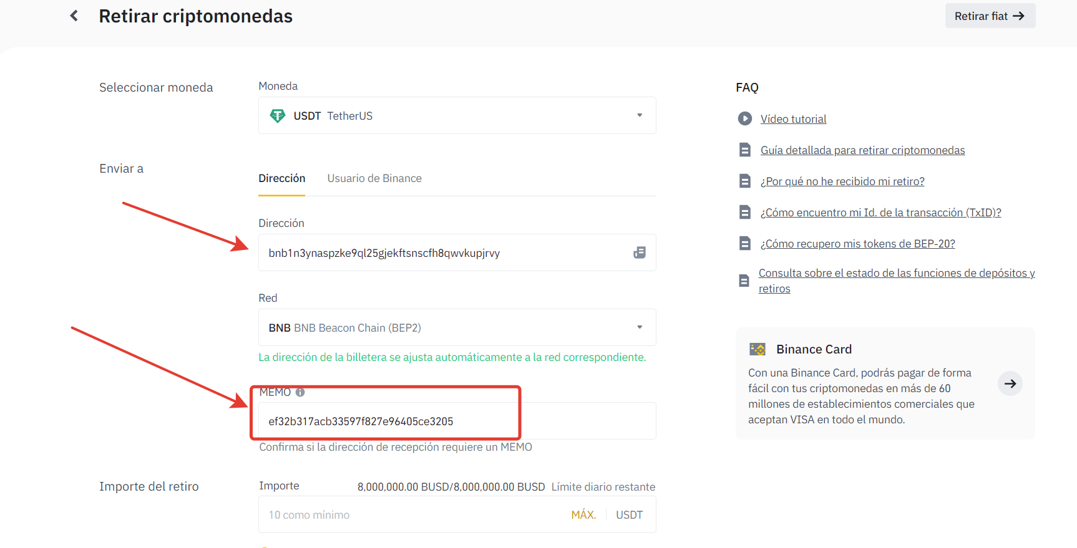Click the green 'La dirección de la billetera' notice

pos(452,357)
